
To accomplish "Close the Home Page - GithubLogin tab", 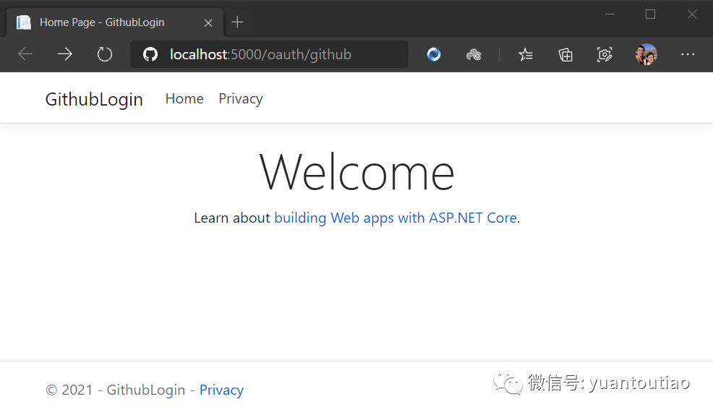I will tap(208, 22).
